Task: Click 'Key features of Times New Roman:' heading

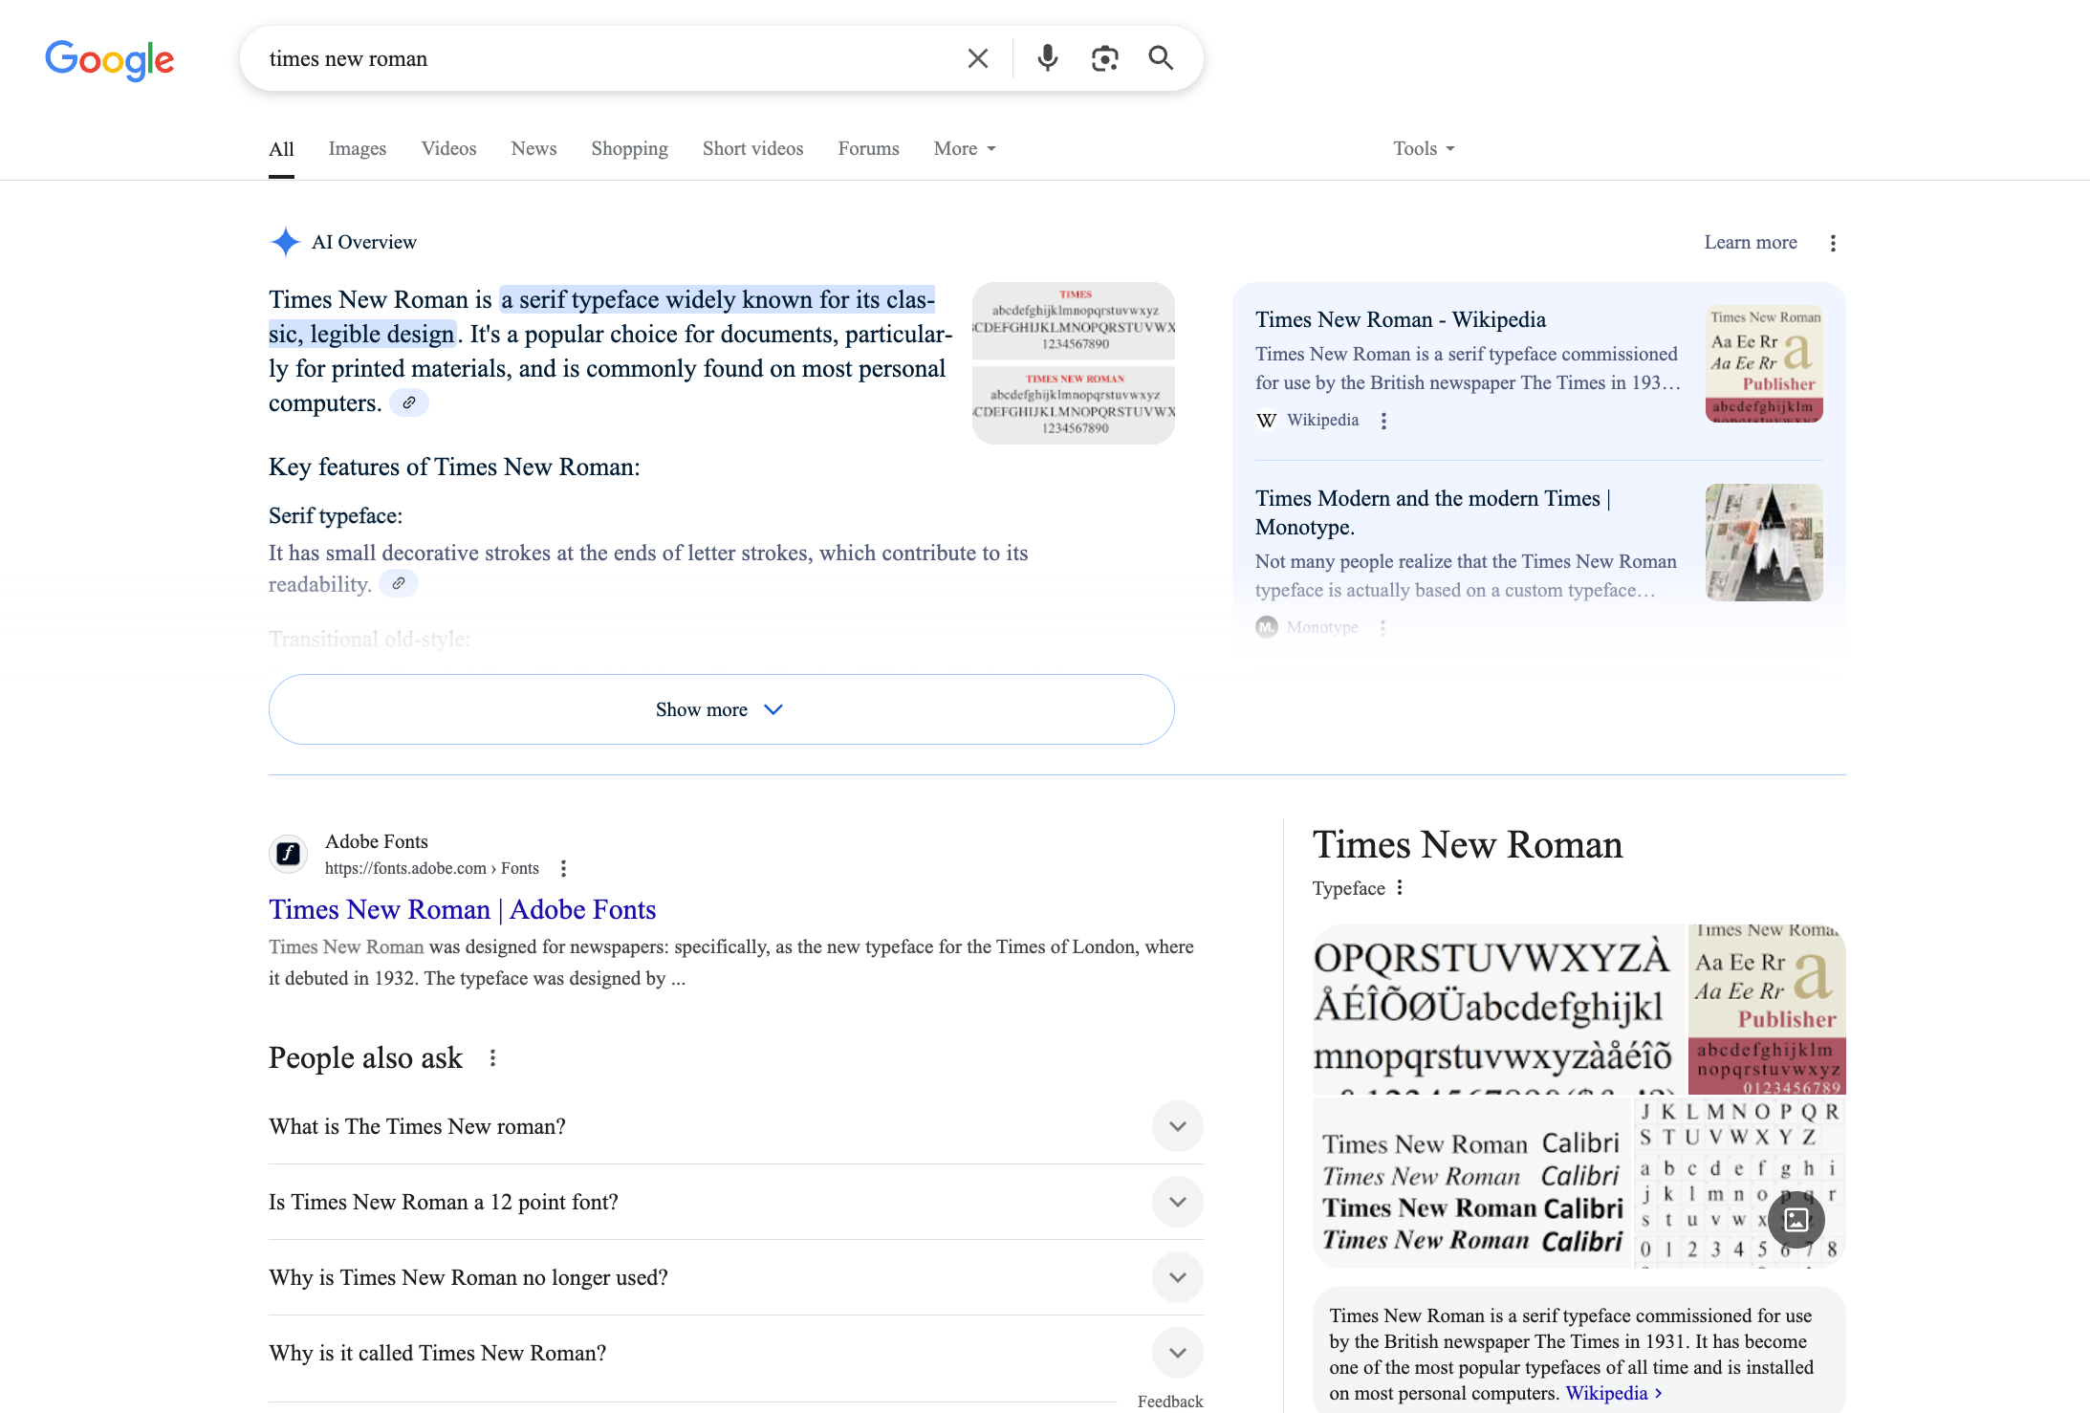Action: [x=454, y=467]
